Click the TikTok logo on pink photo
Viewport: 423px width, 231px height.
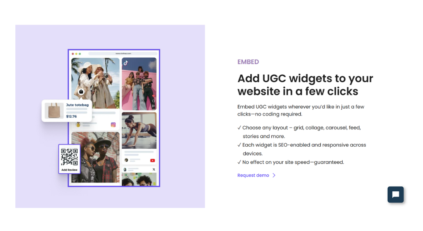point(126,63)
